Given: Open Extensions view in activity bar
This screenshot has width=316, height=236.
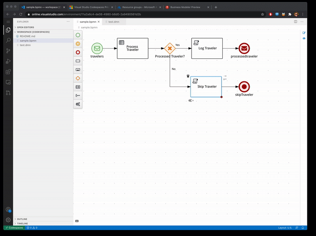Looking at the screenshot, I should pyautogui.click(x=8, y=72).
